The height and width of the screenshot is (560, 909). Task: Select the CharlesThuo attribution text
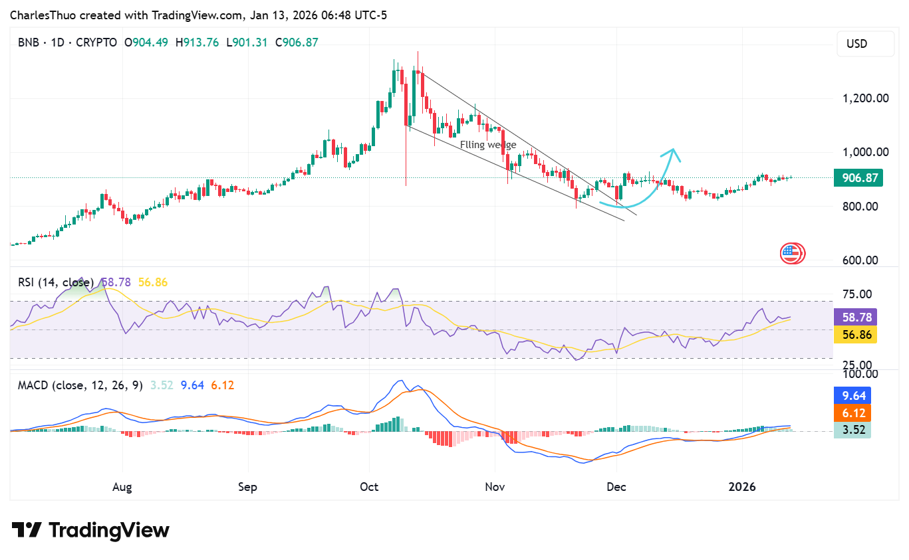43,15
